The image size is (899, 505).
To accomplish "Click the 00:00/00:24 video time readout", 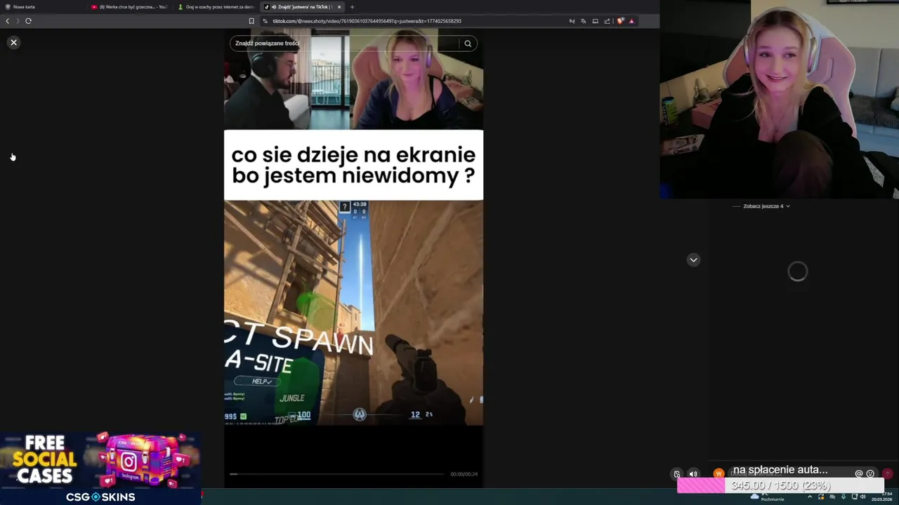I will click(x=464, y=474).
